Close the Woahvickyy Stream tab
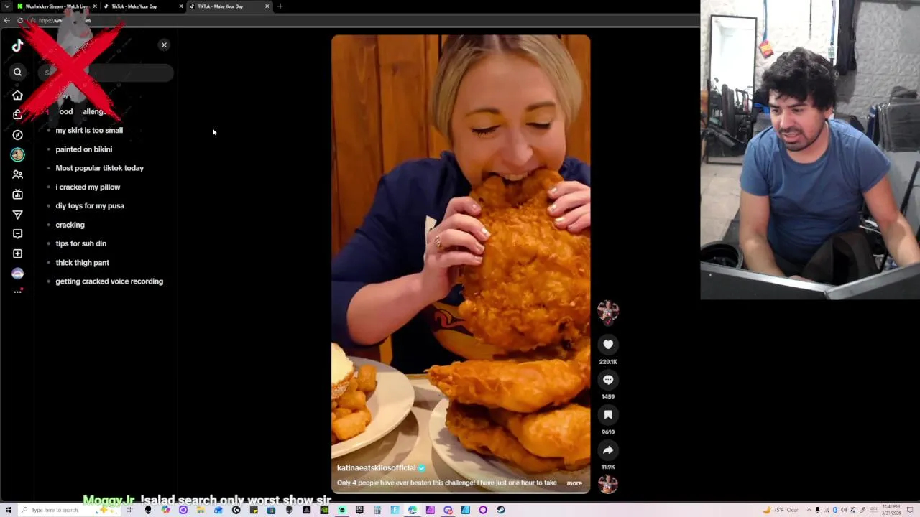 tap(95, 6)
